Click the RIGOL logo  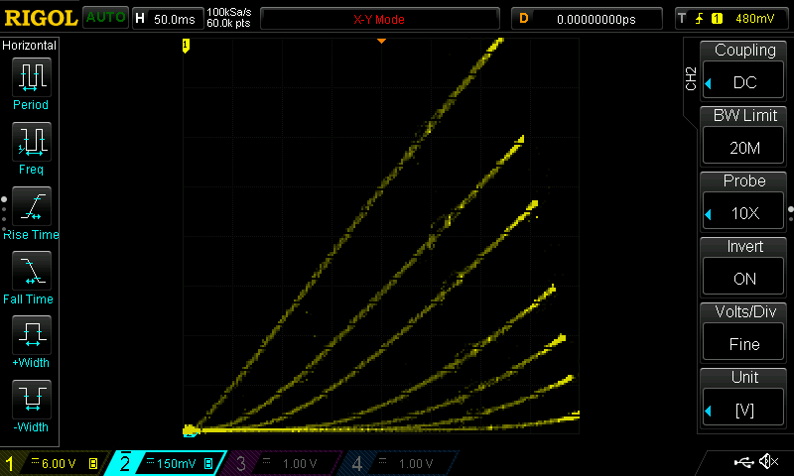point(41,18)
